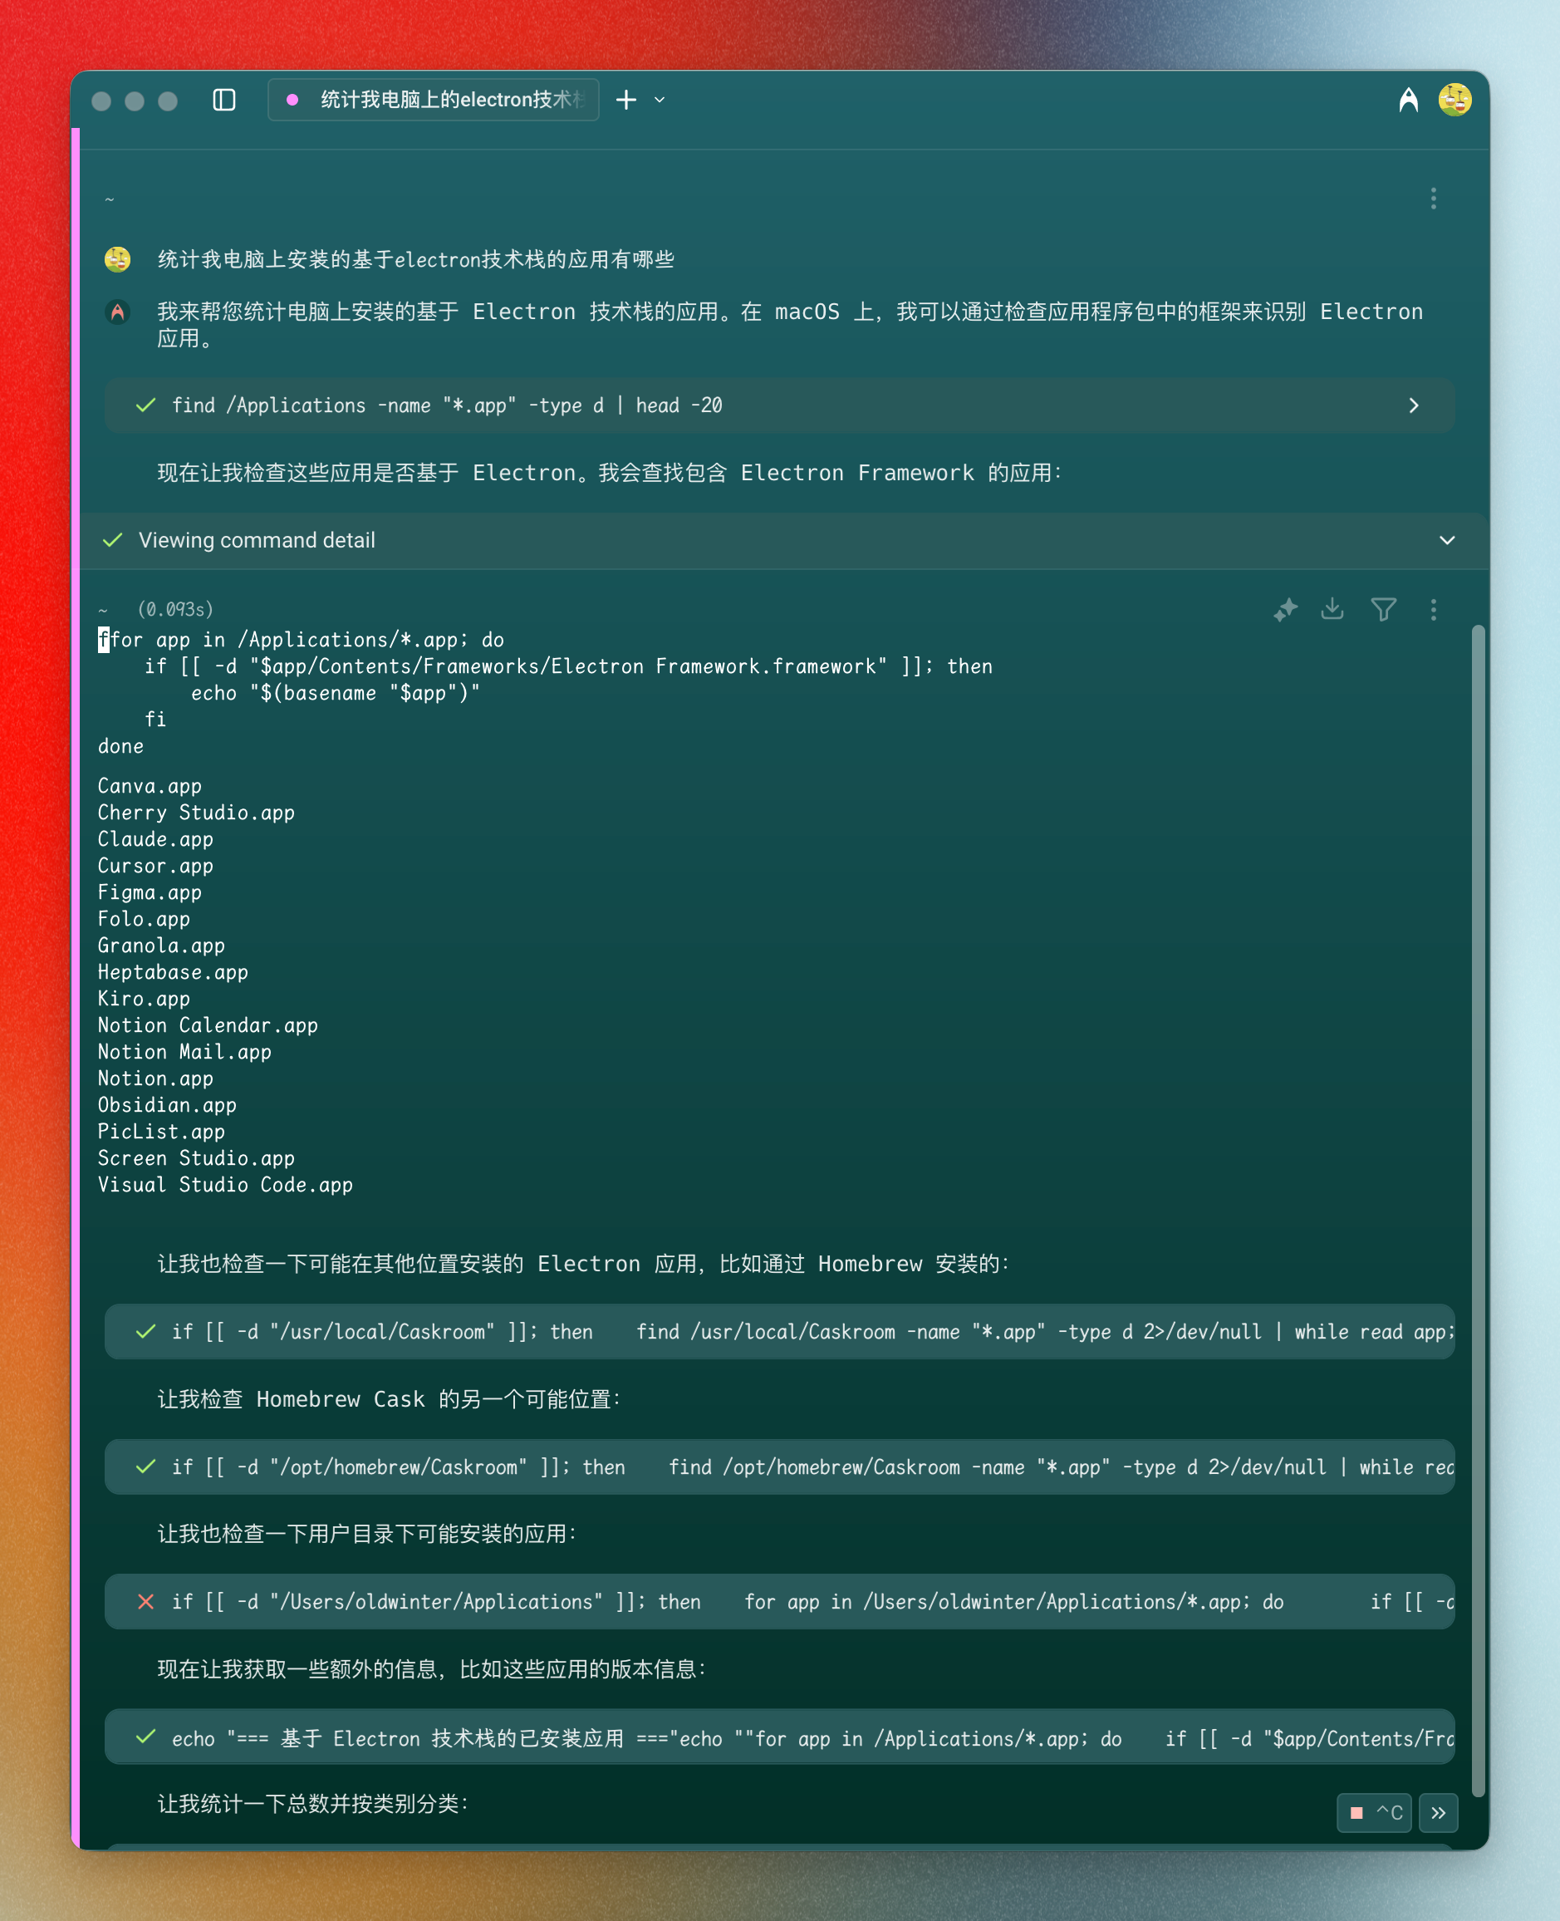1560x1921 pixels.
Task: Open the command block three-dot menu
Action: tap(1433, 610)
